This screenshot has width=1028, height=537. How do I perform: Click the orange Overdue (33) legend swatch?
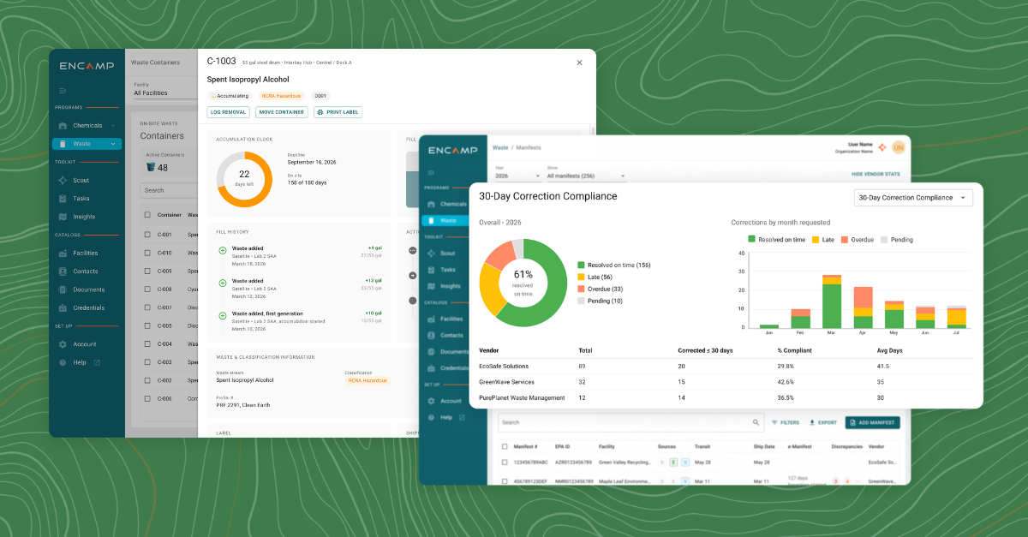point(581,289)
